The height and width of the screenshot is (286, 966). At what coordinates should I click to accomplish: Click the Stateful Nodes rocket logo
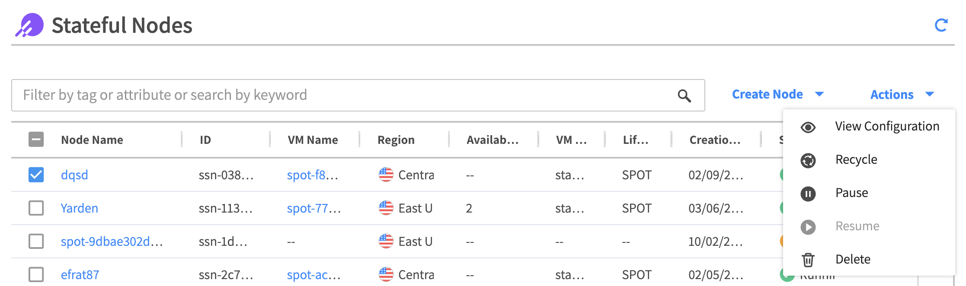pos(29,25)
